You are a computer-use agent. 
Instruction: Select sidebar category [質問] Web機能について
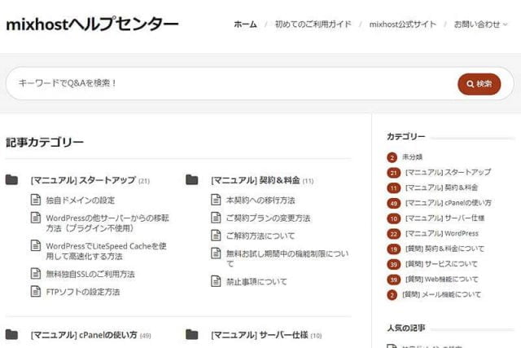[442, 279]
